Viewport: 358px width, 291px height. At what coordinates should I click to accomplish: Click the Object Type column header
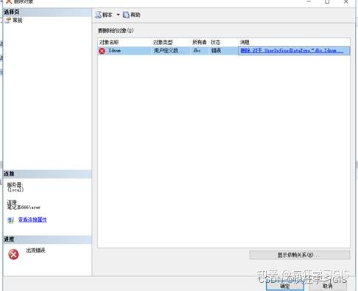[163, 42]
